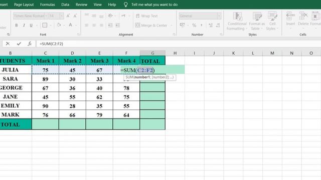Click Increase Decimal icon
321x180 pixels.
tap(211, 25)
